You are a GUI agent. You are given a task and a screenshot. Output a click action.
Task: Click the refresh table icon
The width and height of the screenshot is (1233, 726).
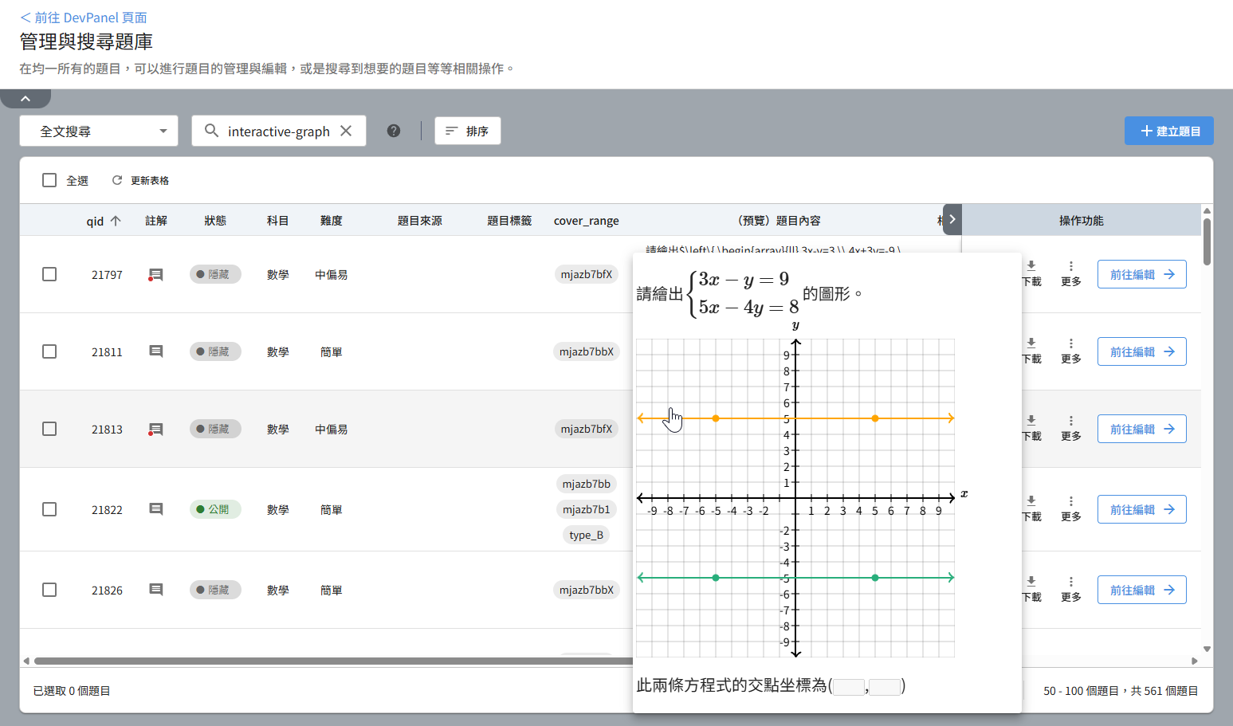(x=117, y=180)
